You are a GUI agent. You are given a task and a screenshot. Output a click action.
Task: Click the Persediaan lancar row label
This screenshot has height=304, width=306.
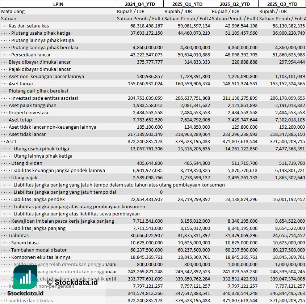[x=31, y=55]
